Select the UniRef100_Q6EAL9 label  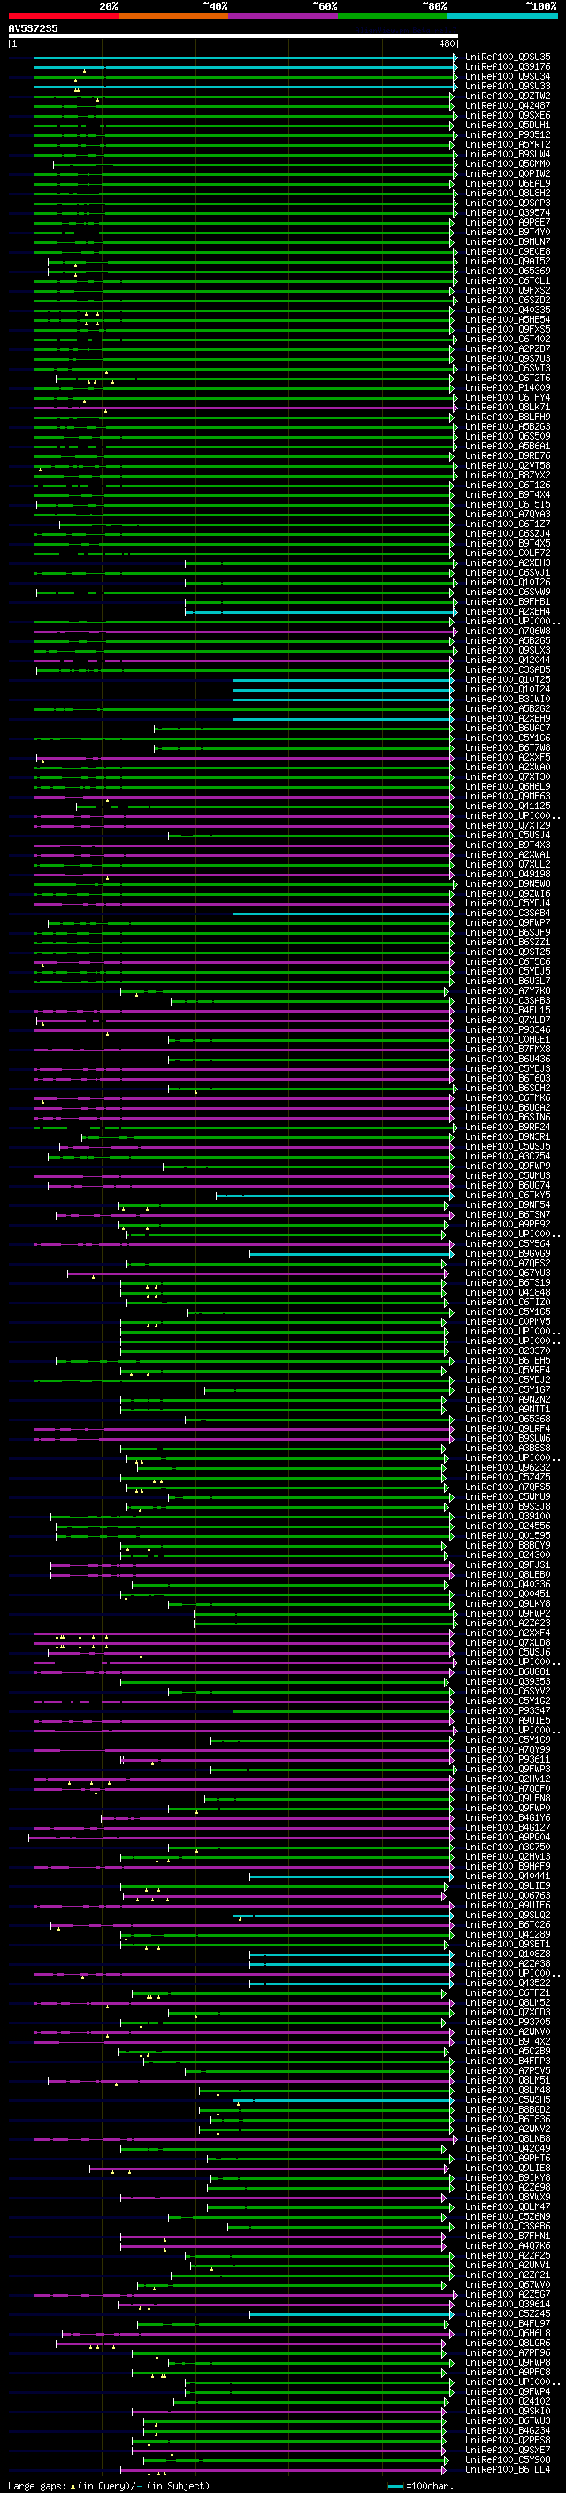click(508, 184)
